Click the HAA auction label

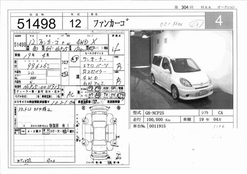206,7
